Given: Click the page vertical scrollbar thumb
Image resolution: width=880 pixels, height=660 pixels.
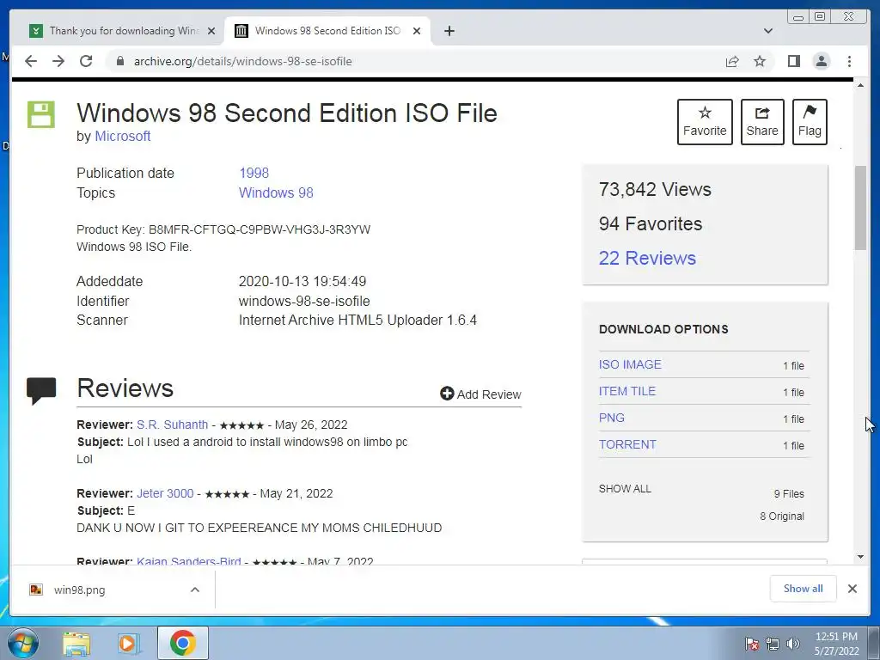Looking at the screenshot, I should [x=860, y=208].
